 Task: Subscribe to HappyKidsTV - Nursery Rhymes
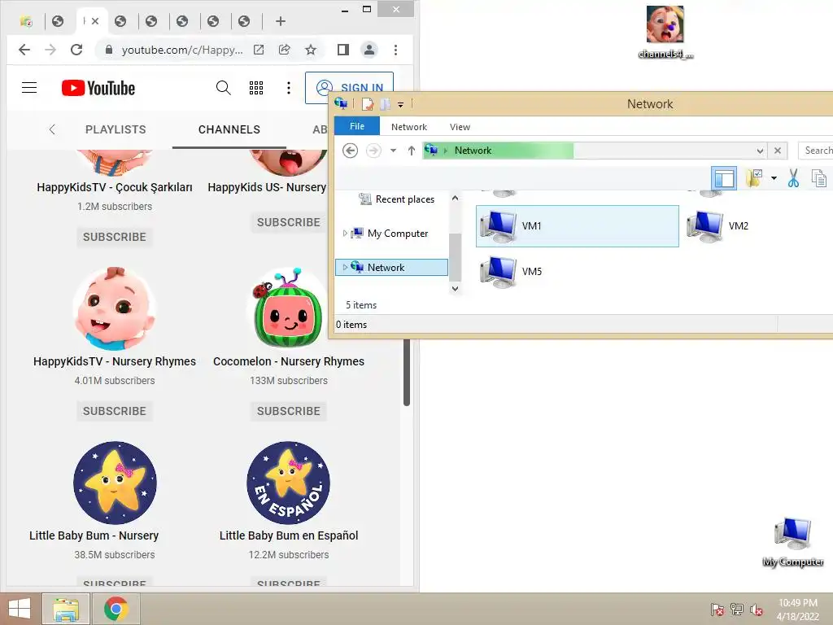point(114,411)
